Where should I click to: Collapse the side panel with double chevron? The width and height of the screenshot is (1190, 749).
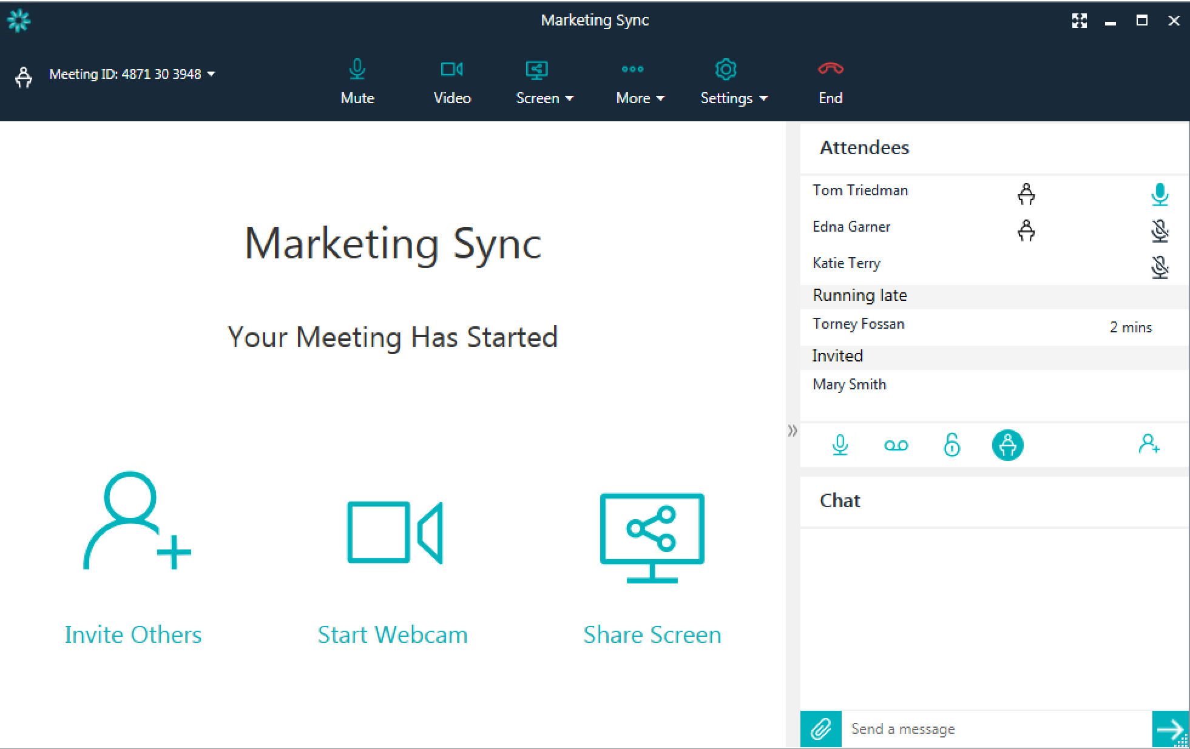[792, 431]
